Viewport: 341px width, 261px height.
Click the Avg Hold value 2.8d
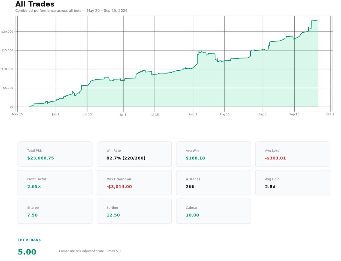tap(270, 186)
